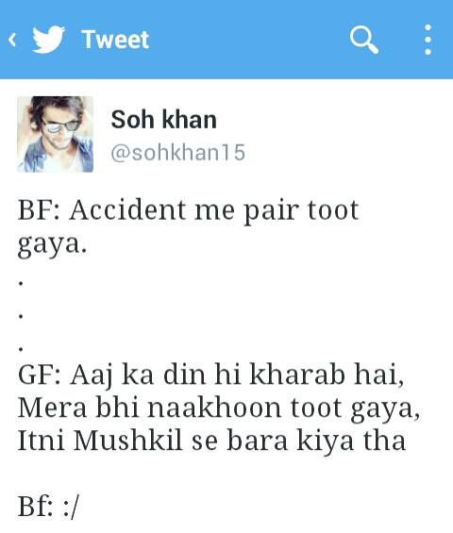
Task: Tap the back arrow in header
Action: [12, 40]
